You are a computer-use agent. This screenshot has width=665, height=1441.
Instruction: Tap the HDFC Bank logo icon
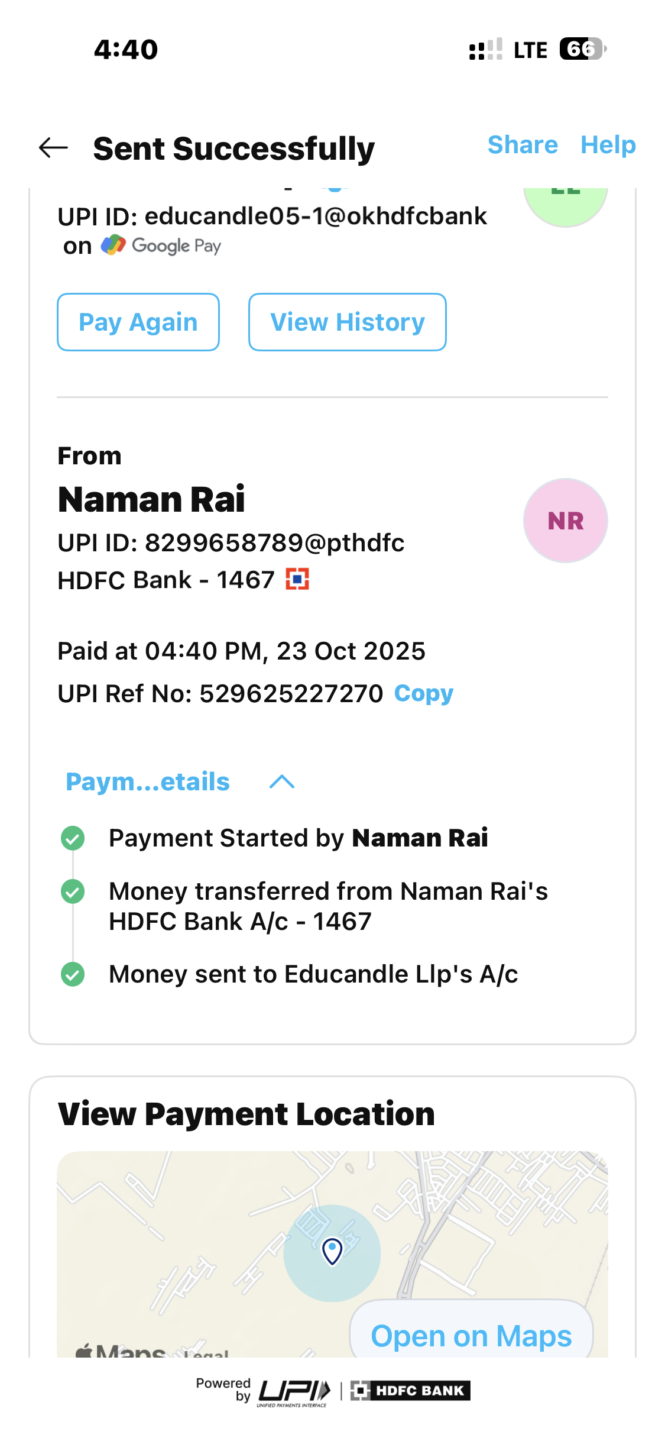(297, 580)
